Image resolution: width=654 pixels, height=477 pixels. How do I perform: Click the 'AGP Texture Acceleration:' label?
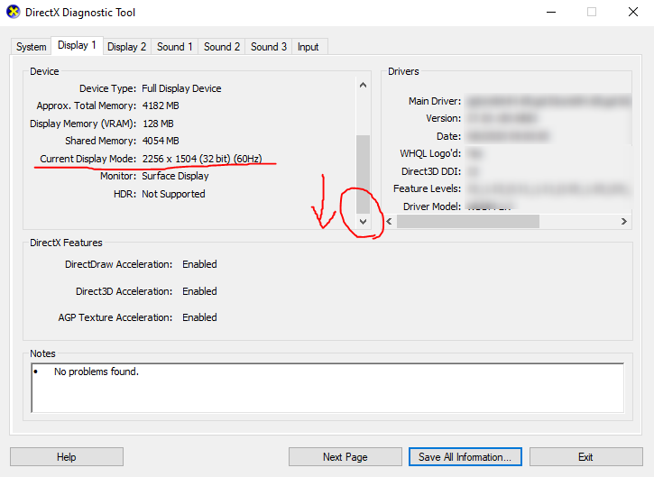pyautogui.click(x=115, y=317)
